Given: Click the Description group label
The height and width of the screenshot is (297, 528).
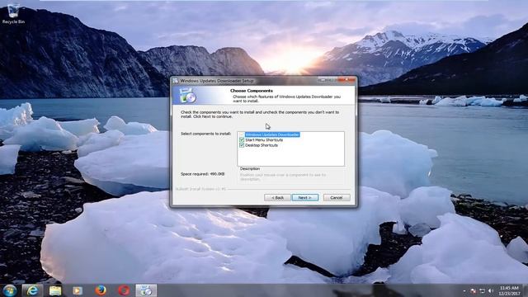Looking at the screenshot, I should tap(249, 168).
